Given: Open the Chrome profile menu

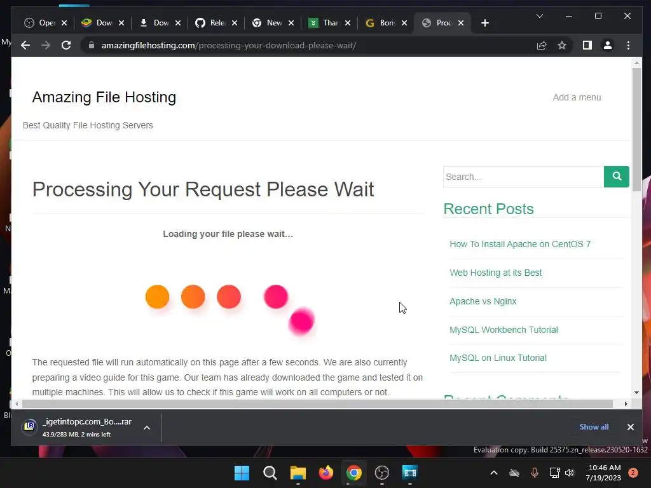Looking at the screenshot, I should pyautogui.click(x=607, y=45).
